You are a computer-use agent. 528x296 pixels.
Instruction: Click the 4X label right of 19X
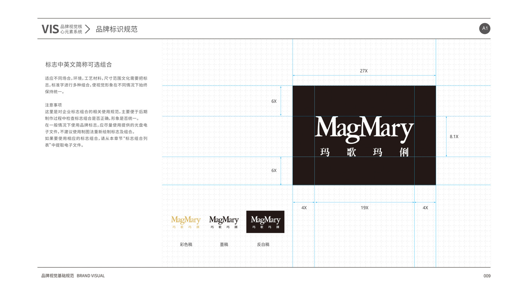tap(425, 208)
